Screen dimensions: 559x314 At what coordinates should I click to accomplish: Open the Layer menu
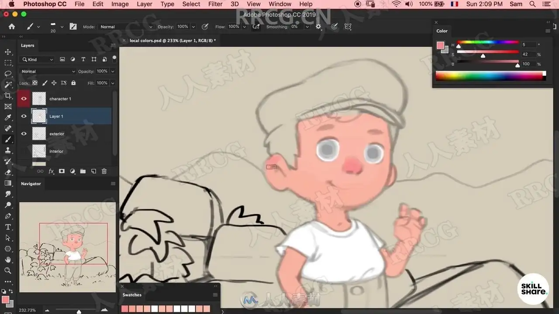point(145,4)
